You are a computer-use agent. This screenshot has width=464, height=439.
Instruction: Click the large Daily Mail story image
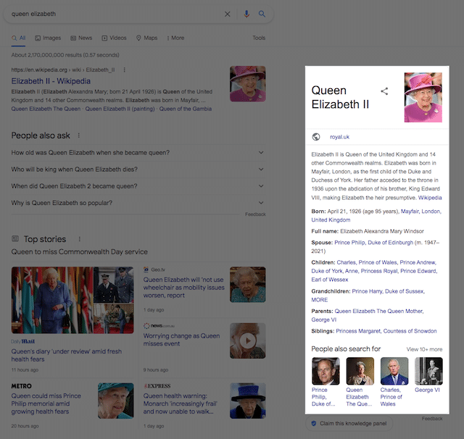(72, 300)
